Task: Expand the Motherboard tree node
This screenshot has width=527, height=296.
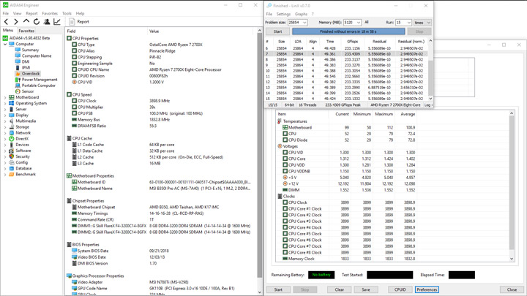Action: tap(5, 97)
